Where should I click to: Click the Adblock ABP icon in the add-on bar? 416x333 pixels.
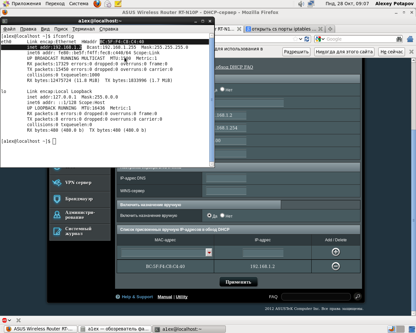pos(5,320)
